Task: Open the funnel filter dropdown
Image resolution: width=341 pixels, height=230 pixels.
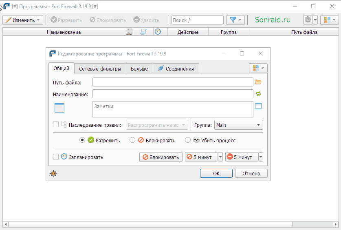Action: 235,20
